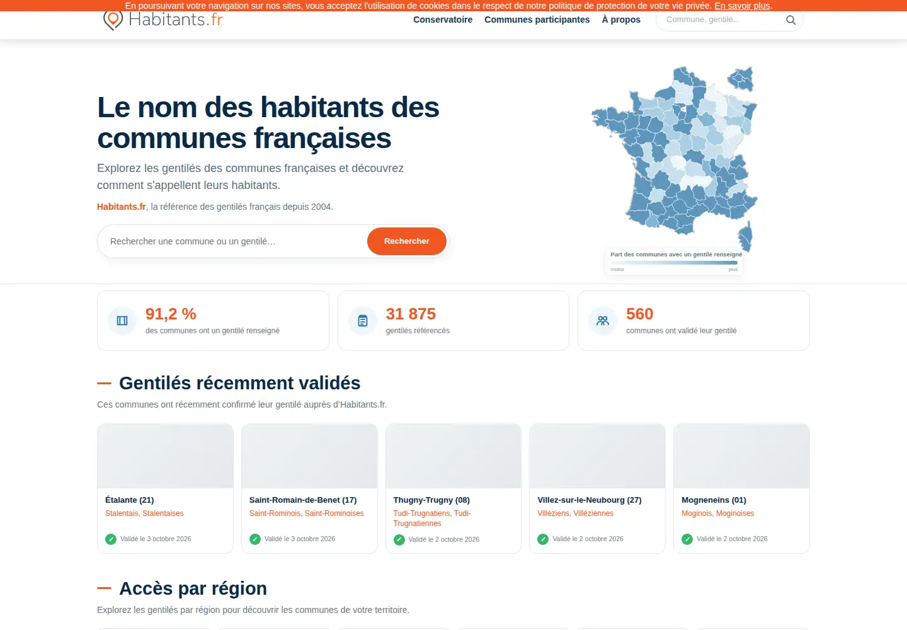The image size is (907, 630).
Task: Click the 91,2 % statistic value
Action: (x=171, y=314)
